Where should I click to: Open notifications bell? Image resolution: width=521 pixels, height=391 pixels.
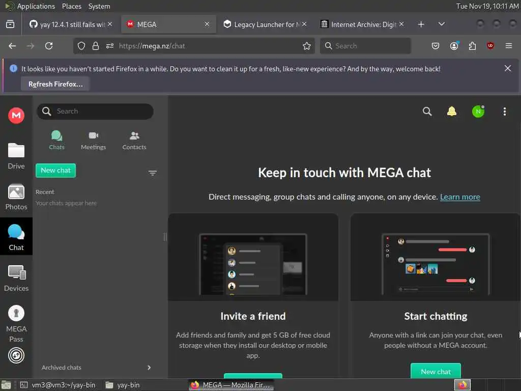(x=452, y=111)
